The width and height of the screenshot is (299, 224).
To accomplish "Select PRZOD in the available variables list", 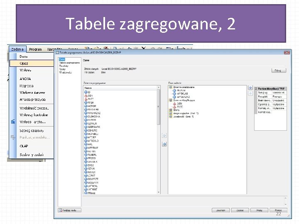I will [x=92, y=158].
